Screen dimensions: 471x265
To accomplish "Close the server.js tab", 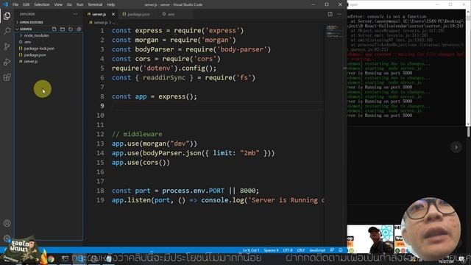I will pos(113,14).
